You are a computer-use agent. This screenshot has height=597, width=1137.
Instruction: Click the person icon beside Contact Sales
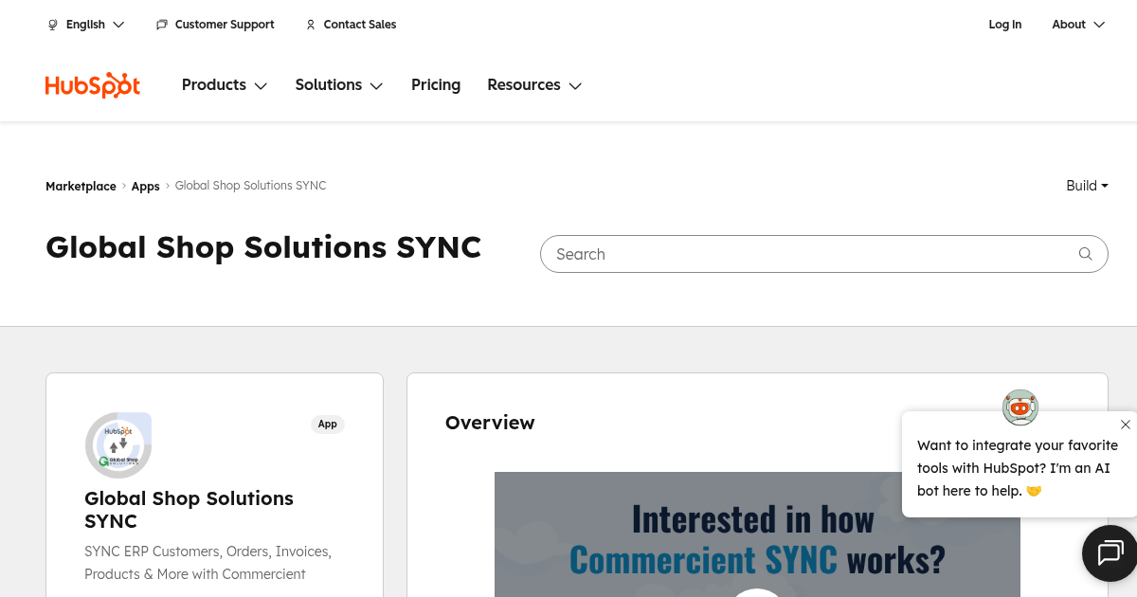311,25
